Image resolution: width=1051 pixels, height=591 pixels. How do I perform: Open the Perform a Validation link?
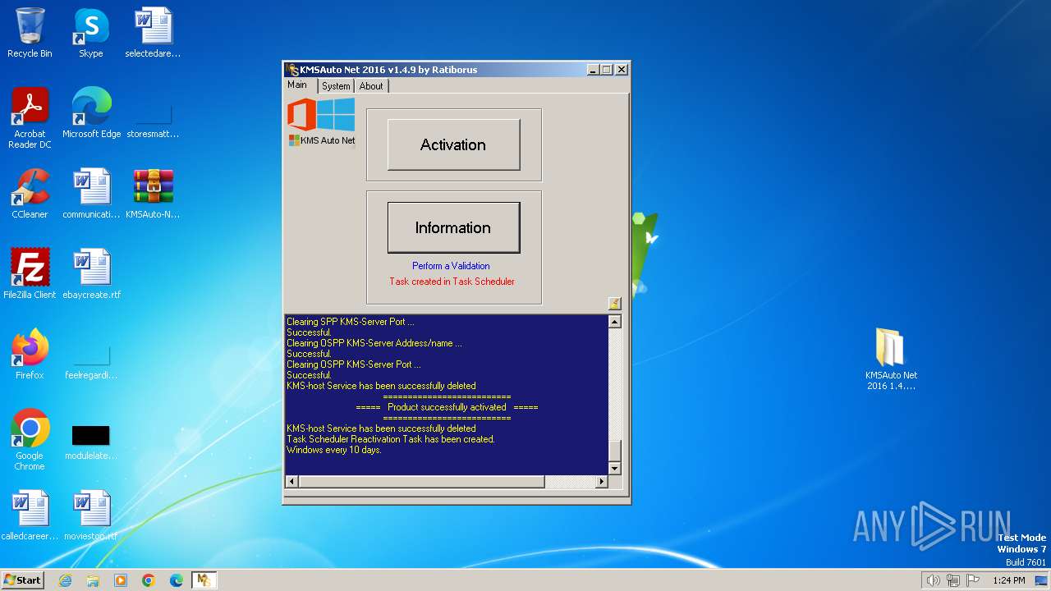451,266
